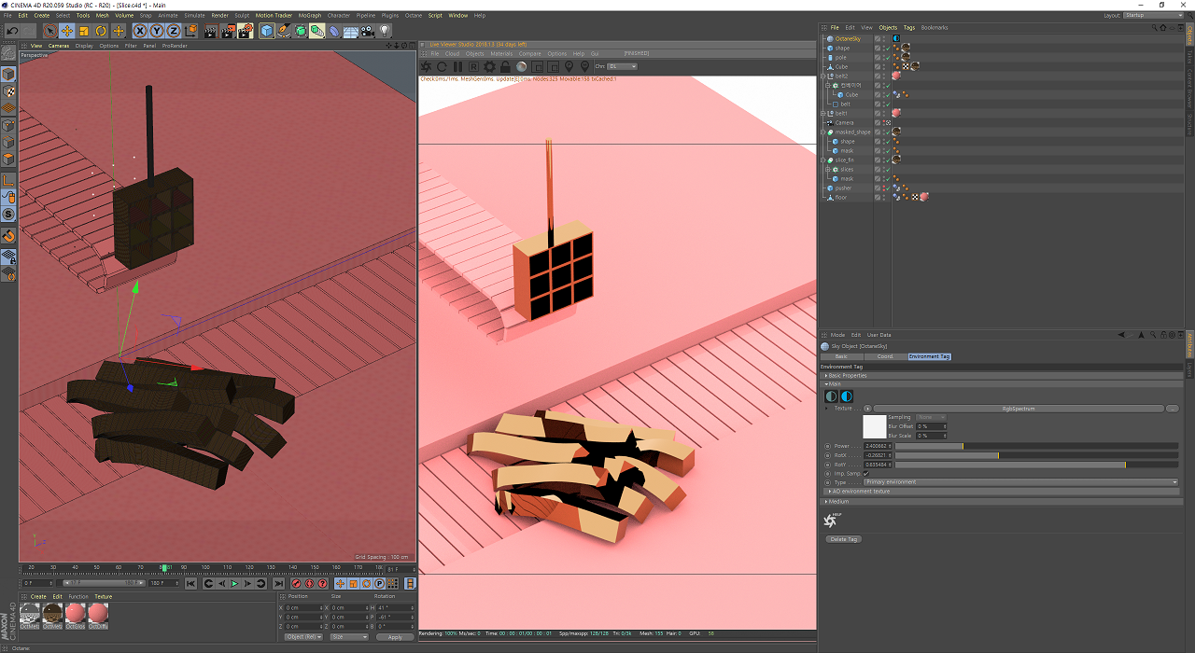Select the Camera object in Objects list

844,123
